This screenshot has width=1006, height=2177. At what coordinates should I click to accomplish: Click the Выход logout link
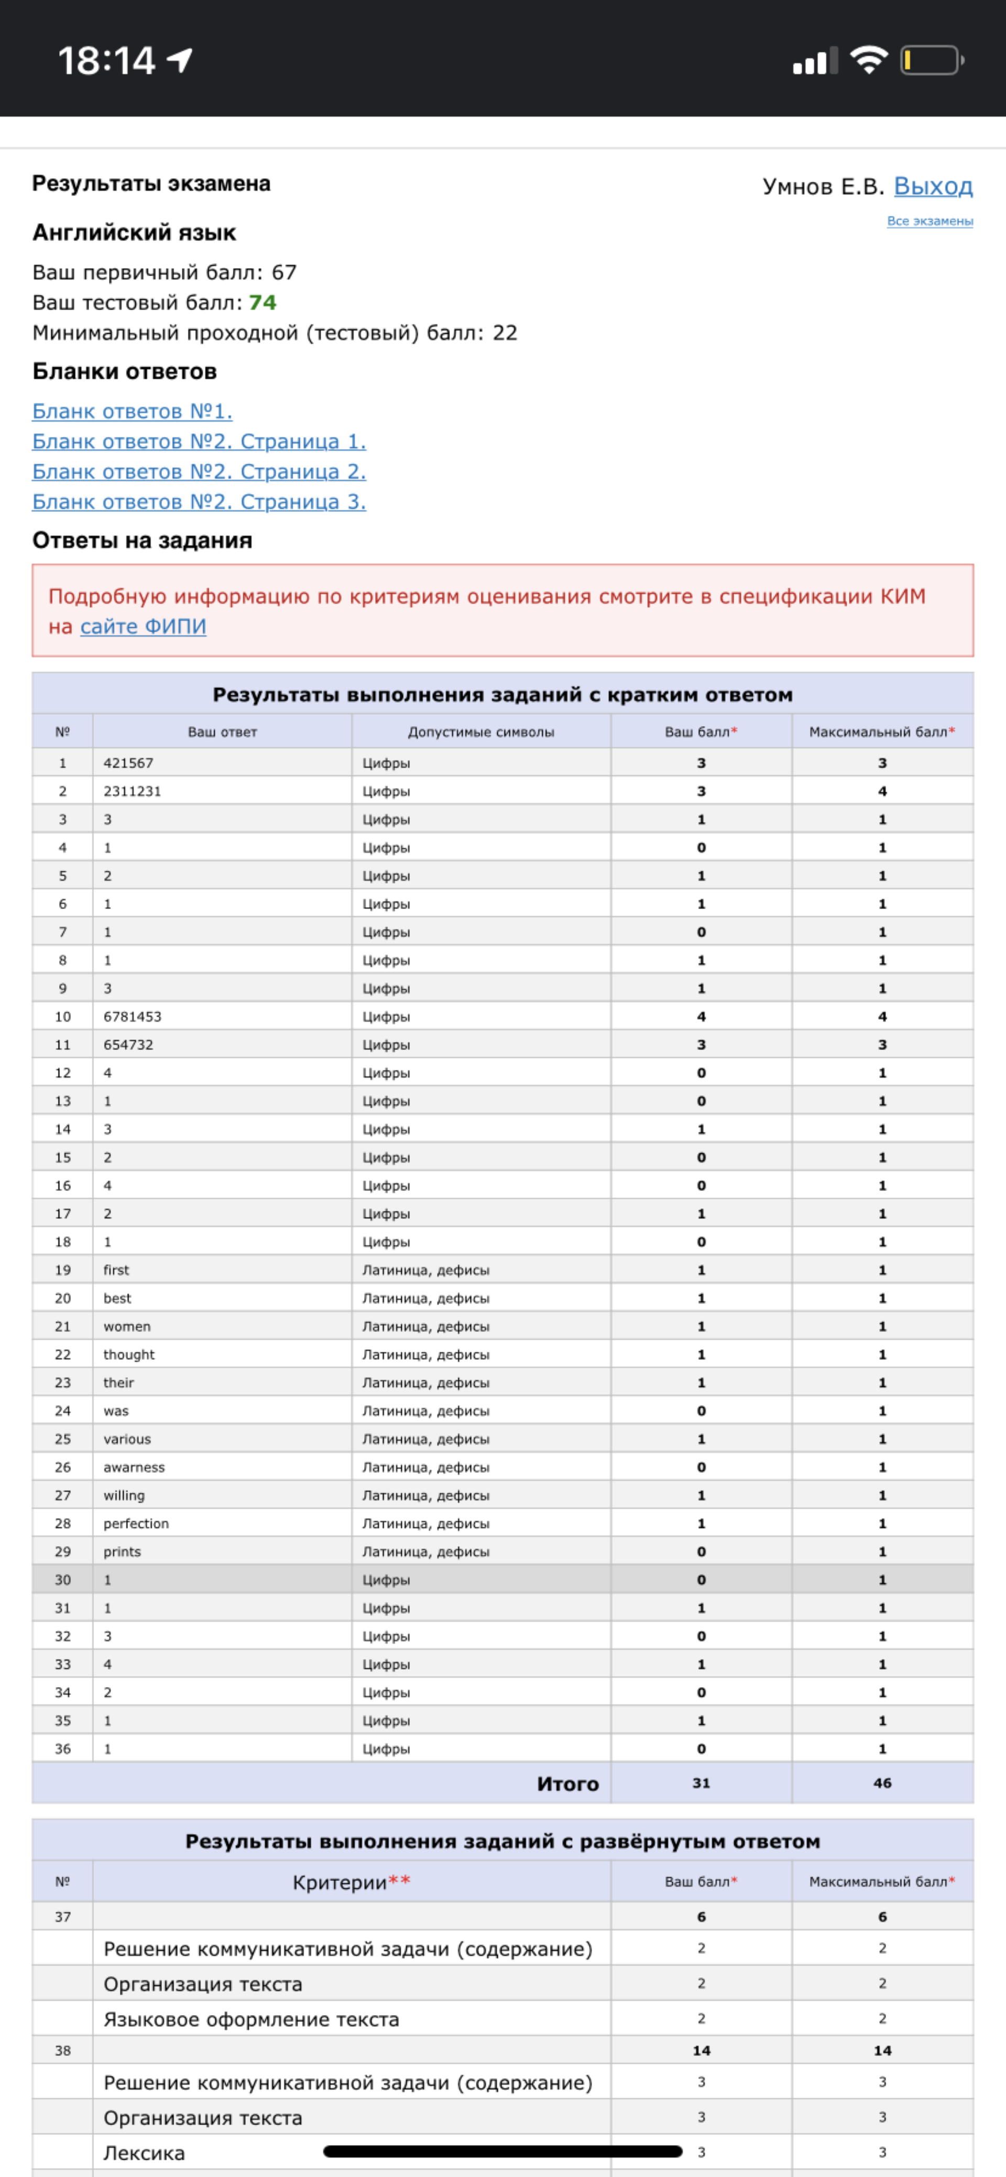point(933,186)
